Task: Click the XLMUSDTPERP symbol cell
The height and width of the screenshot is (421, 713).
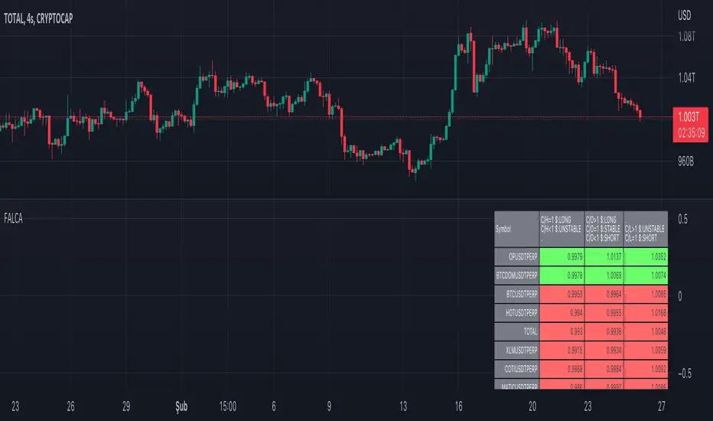Action: (x=517, y=351)
